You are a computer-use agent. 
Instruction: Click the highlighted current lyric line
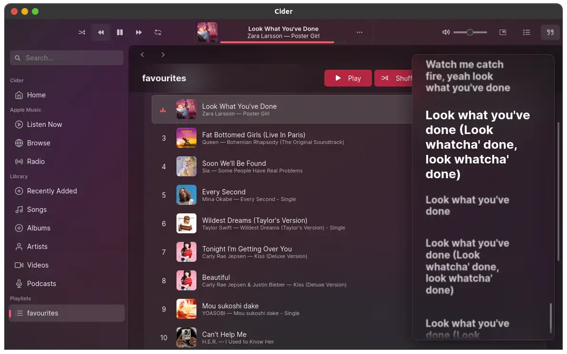[x=477, y=144]
